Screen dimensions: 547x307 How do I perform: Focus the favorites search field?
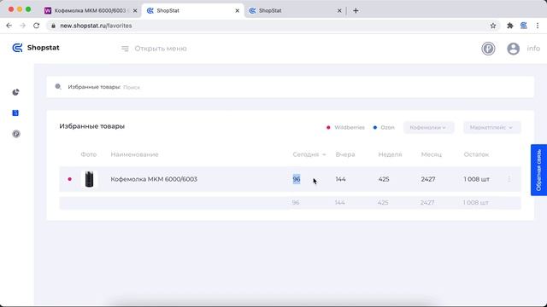291,87
